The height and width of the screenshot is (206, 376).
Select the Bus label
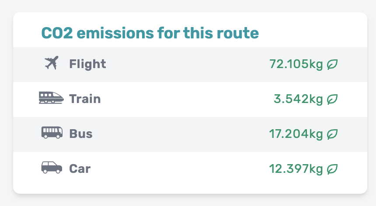[81, 134]
